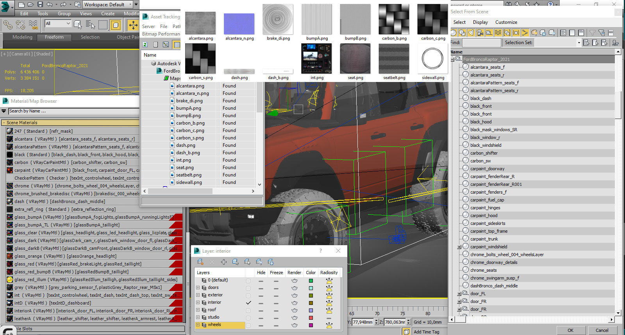Image resolution: width=625 pixels, height=335 pixels.
Task: Open the Edit menu
Action: (24, 14)
